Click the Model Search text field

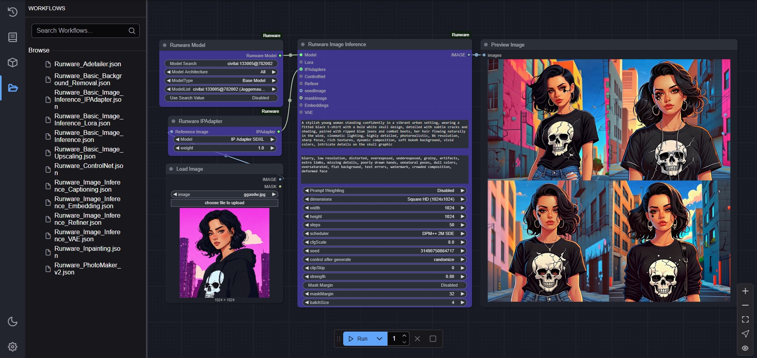point(221,63)
